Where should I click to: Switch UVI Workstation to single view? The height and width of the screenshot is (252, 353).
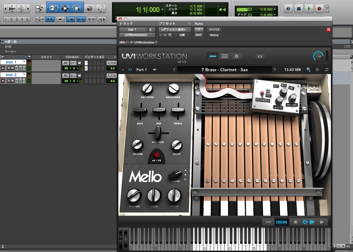[x=213, y=56]
